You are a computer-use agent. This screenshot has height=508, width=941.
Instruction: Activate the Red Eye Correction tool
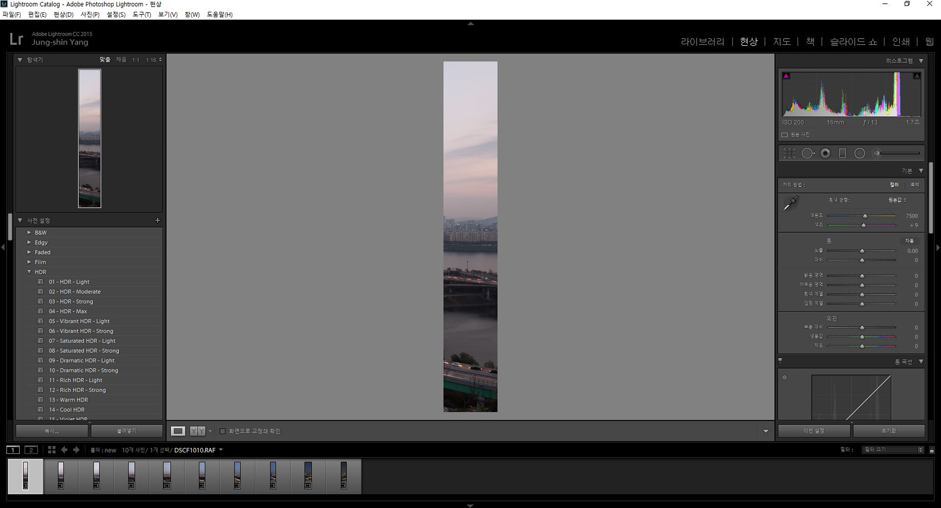825,153
